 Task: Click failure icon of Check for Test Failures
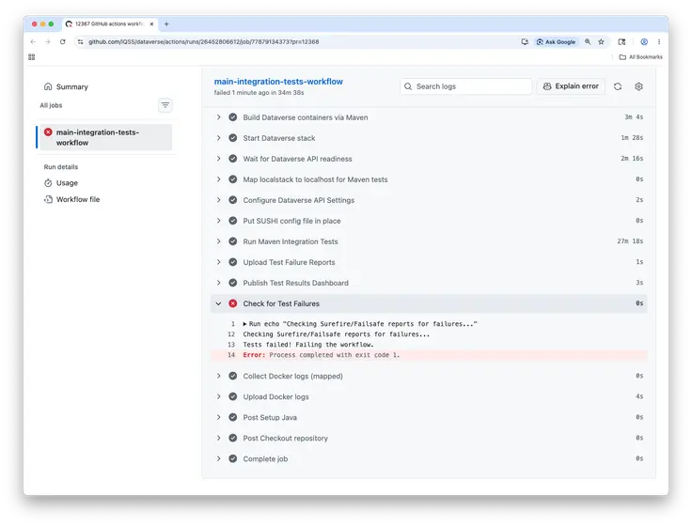pos(232,303)
